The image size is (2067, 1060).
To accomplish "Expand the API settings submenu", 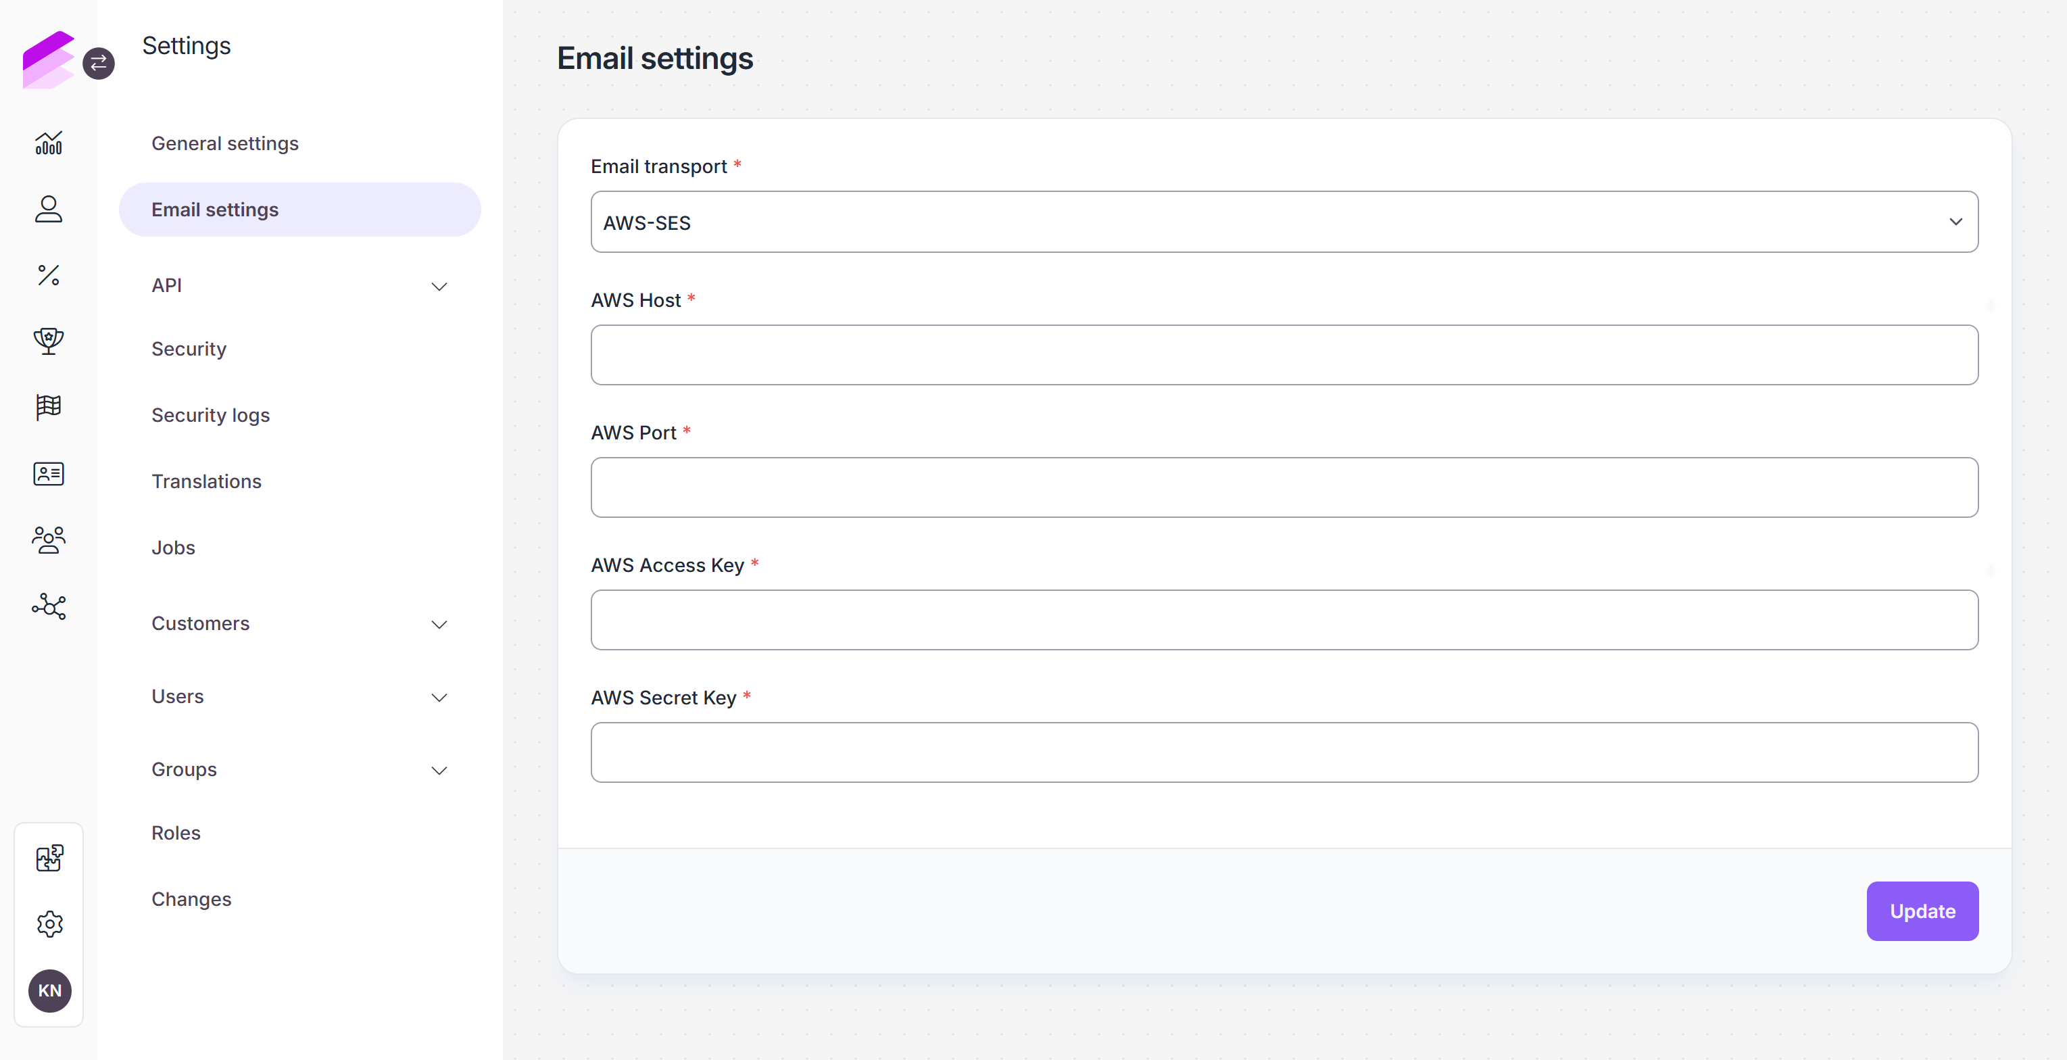I will 300,286.
